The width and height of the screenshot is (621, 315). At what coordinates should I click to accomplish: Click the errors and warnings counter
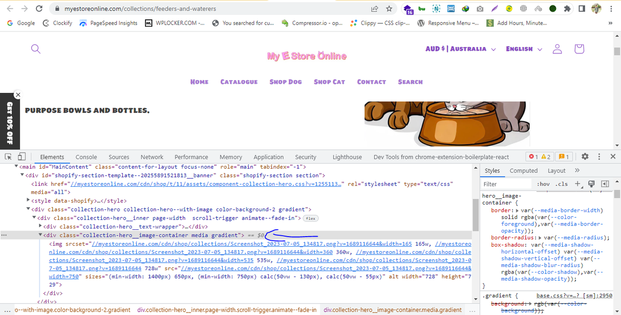[539, 157]
